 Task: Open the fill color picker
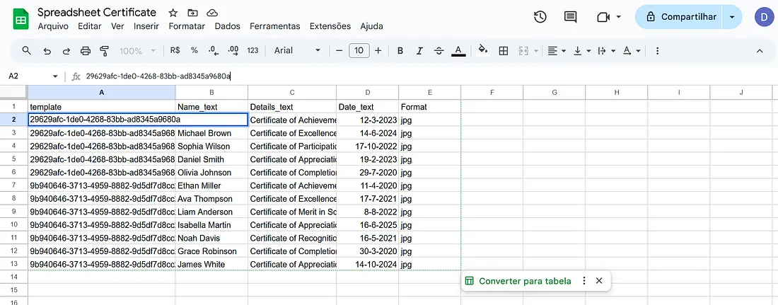click(483, 50)
